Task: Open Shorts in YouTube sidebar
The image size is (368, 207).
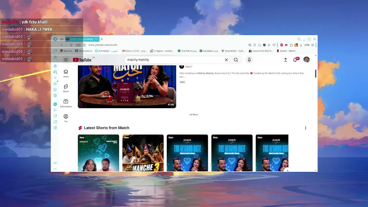Action: [x=66, y=88]
